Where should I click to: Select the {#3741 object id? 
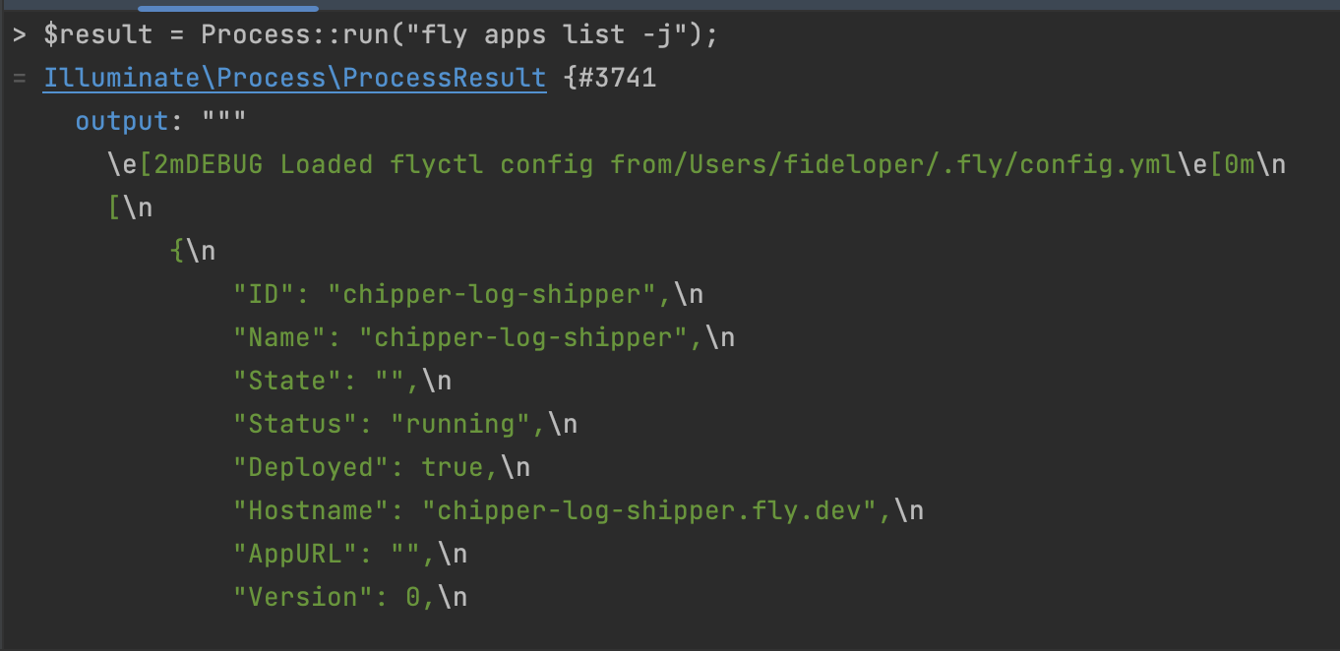tap(610, 78)
